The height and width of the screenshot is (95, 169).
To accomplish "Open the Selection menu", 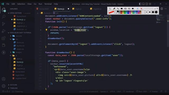I will click(21, 4).
